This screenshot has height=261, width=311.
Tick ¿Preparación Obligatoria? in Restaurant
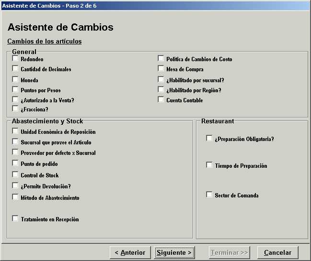209,139
